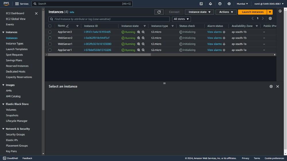Viewport: 287px width, 161px height.
Task: Collapse the Images sidebar section
Action: pos(3,85)
